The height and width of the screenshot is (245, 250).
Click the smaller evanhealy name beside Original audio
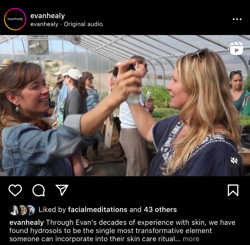click(x=44, y=24)
